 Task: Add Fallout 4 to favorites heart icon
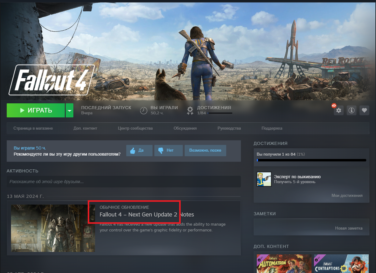coord(364,110)
